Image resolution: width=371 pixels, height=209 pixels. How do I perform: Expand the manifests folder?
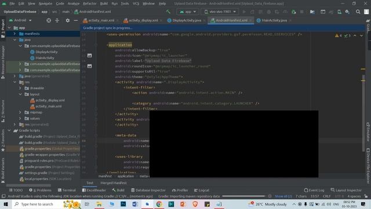(x=14, y=34)
